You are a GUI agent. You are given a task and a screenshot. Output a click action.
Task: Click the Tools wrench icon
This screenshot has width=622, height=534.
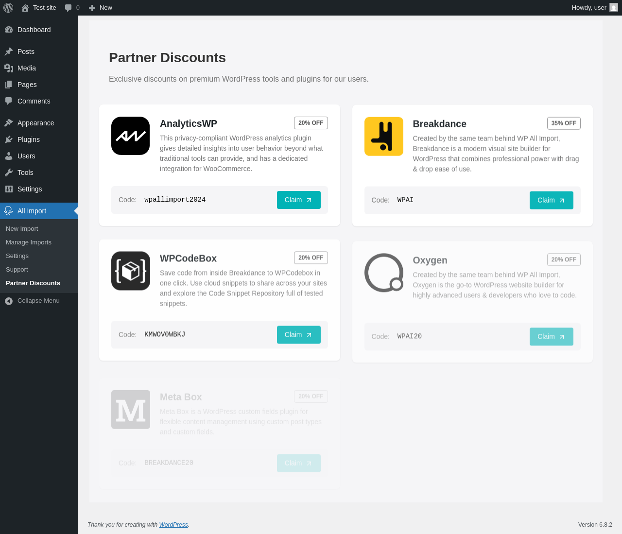9,172
